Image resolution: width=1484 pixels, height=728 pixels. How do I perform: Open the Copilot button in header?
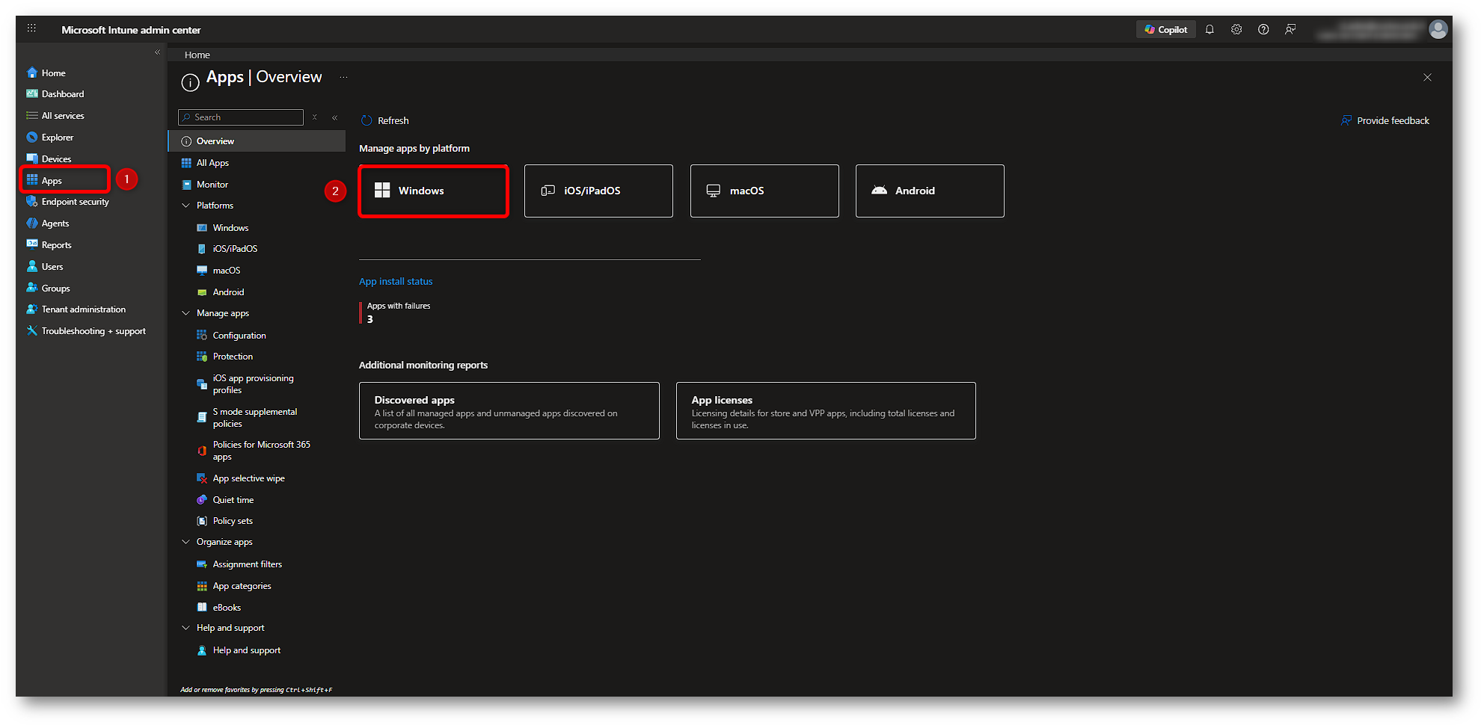click(1166, 30)
